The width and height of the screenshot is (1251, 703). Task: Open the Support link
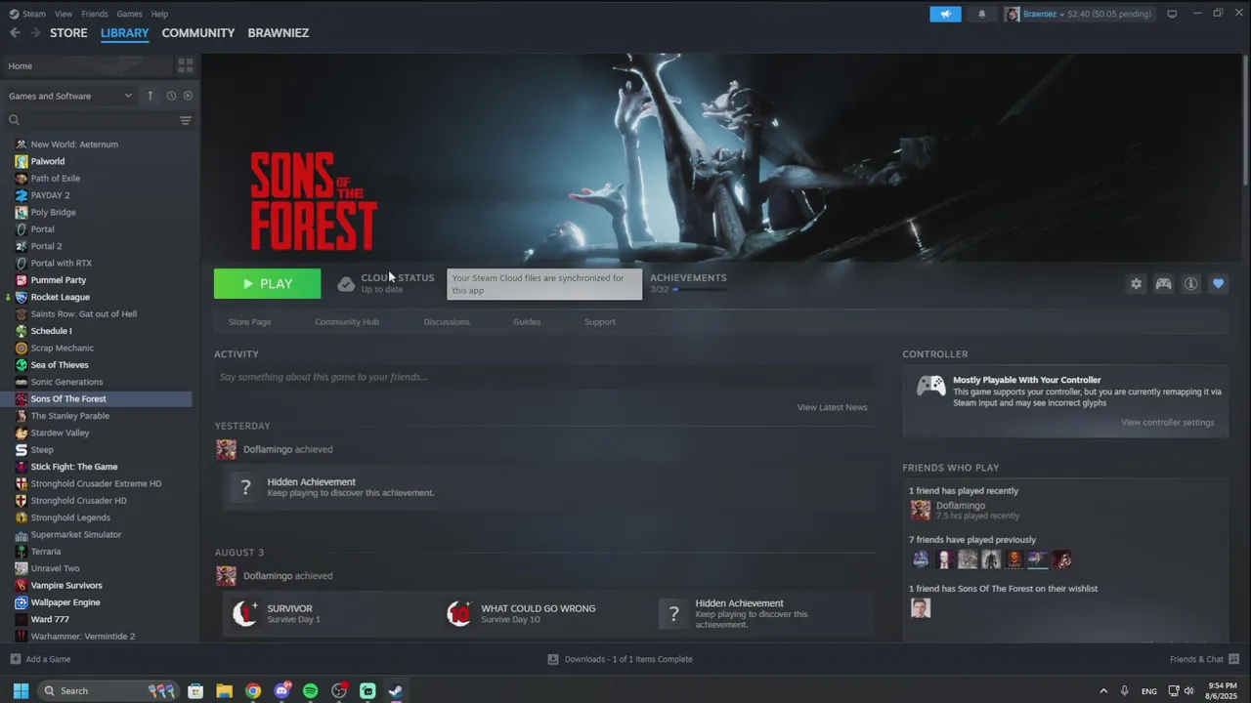tap(600, 321)
